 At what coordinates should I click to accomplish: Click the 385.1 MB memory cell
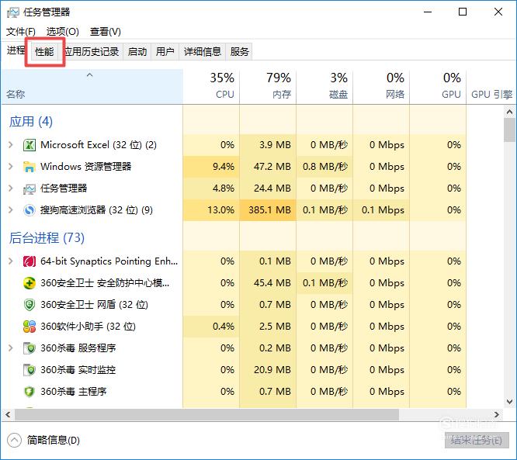268,210
